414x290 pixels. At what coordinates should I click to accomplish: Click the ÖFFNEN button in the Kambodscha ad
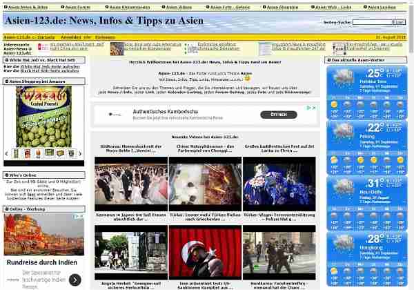[279, 115]
